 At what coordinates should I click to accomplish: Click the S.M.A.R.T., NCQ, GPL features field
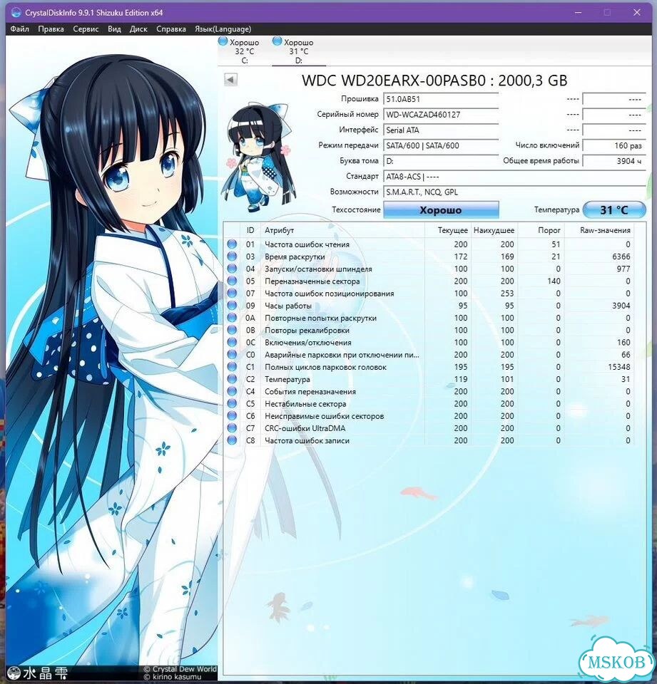pos(514,192)
